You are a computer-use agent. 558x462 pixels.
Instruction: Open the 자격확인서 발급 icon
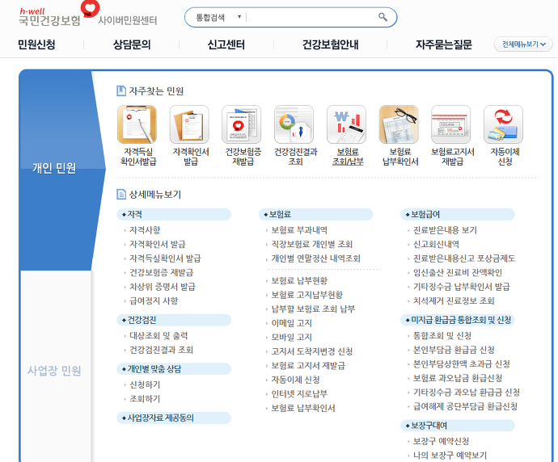point(189,124)
